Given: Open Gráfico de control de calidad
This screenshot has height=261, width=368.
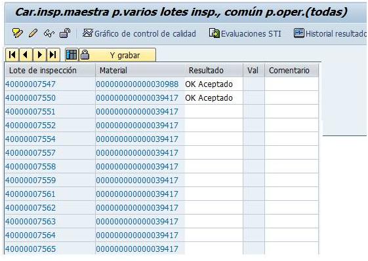Looking at the screenshot, I should pyautogui.click(x=139, y=33).
